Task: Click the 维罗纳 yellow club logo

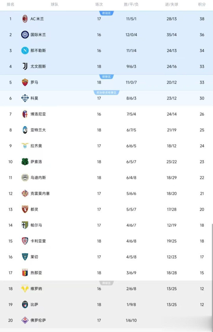Action: point(25,289)
